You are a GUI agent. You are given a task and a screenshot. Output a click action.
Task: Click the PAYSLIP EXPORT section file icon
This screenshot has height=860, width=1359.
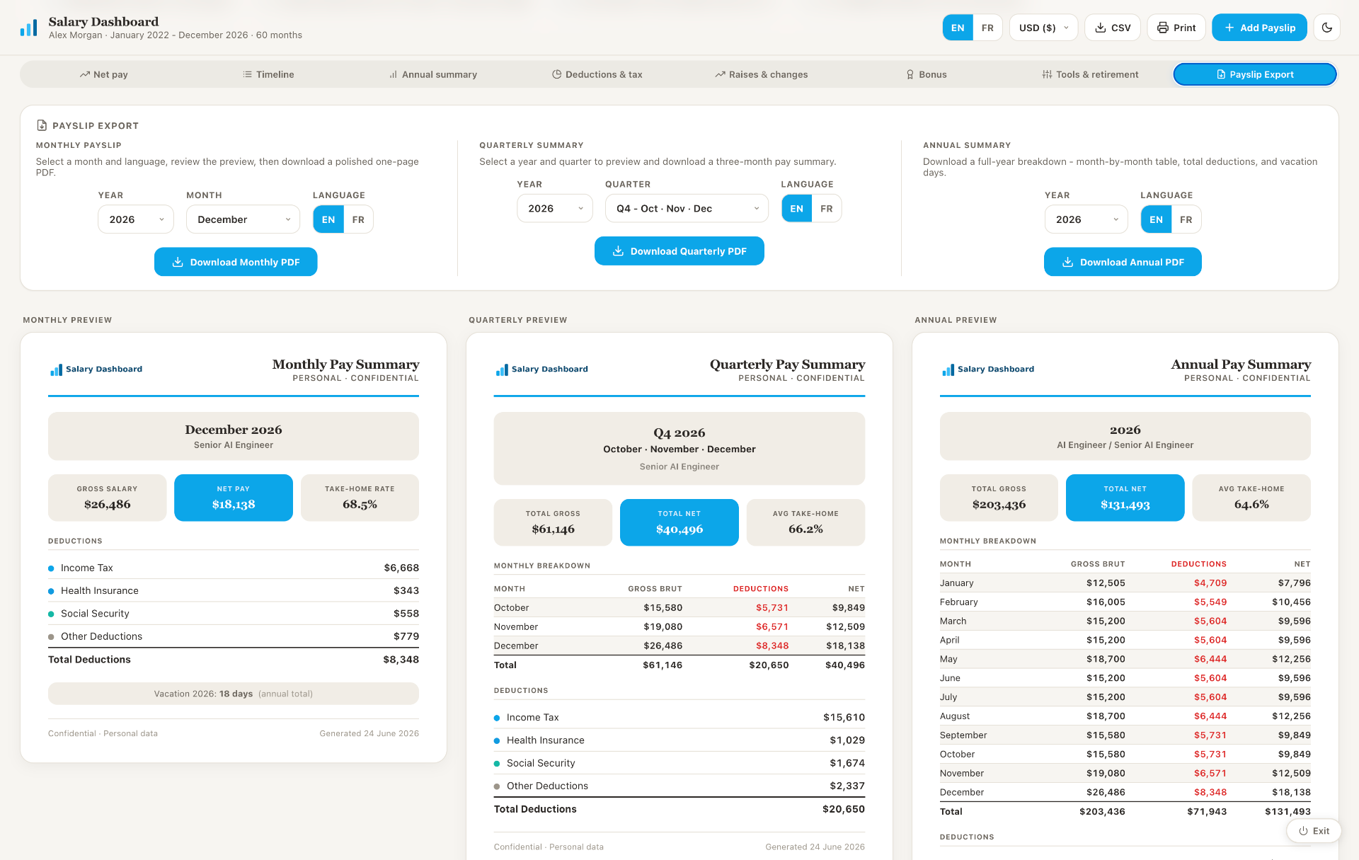click(x=42, y=125)
